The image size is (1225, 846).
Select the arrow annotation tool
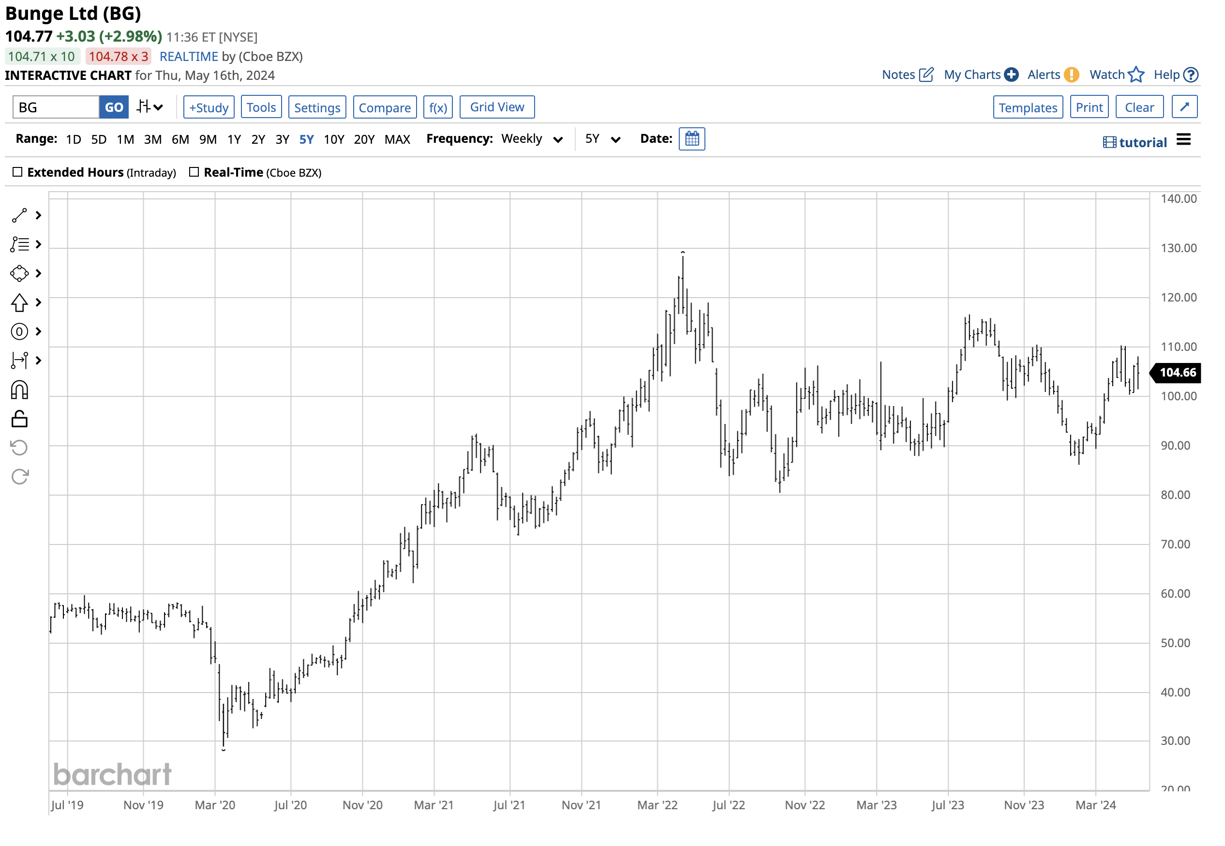pyautogui.click(x=20, y=302)
